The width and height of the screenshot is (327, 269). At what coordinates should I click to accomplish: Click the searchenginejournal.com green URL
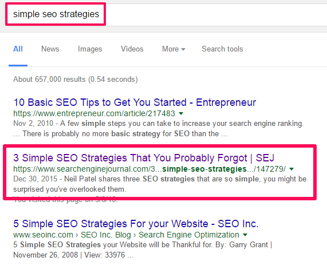coord(149,169)
